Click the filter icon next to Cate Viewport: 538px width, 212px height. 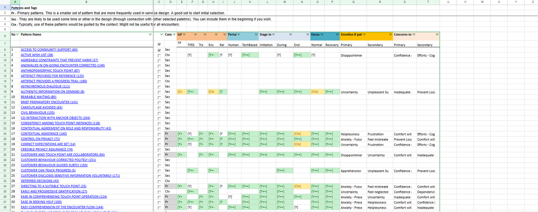174,35
